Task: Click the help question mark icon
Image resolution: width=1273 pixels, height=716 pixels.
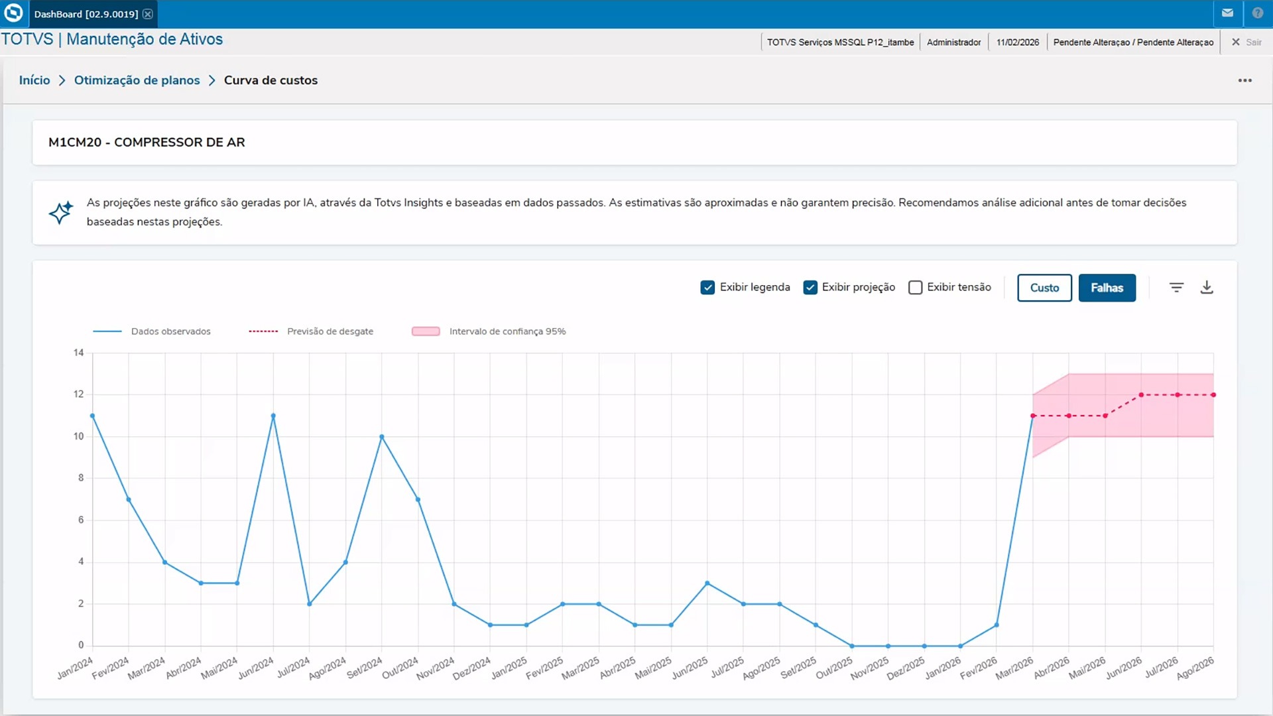Action: click(x=1257, y=13)
